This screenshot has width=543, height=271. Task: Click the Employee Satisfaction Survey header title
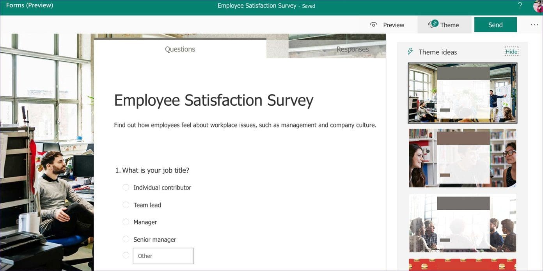pos(257,6)
